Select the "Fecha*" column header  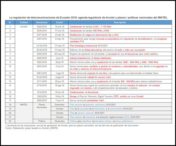pyautogui.click(x=59, y=22)
